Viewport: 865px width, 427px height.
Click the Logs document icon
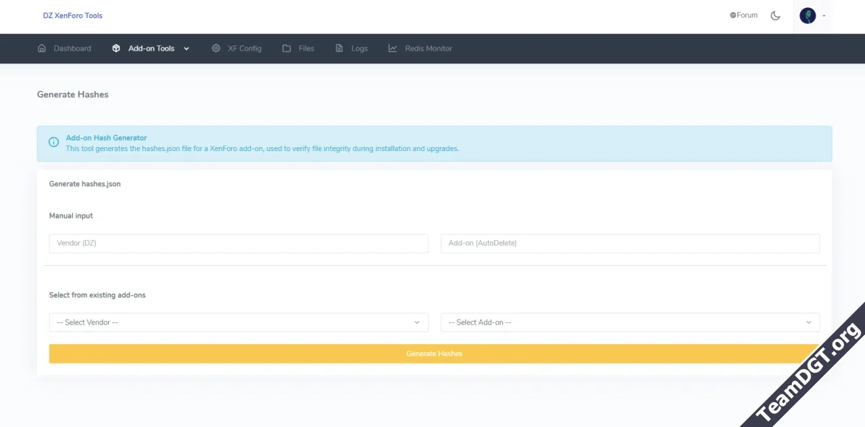(339, 49)
